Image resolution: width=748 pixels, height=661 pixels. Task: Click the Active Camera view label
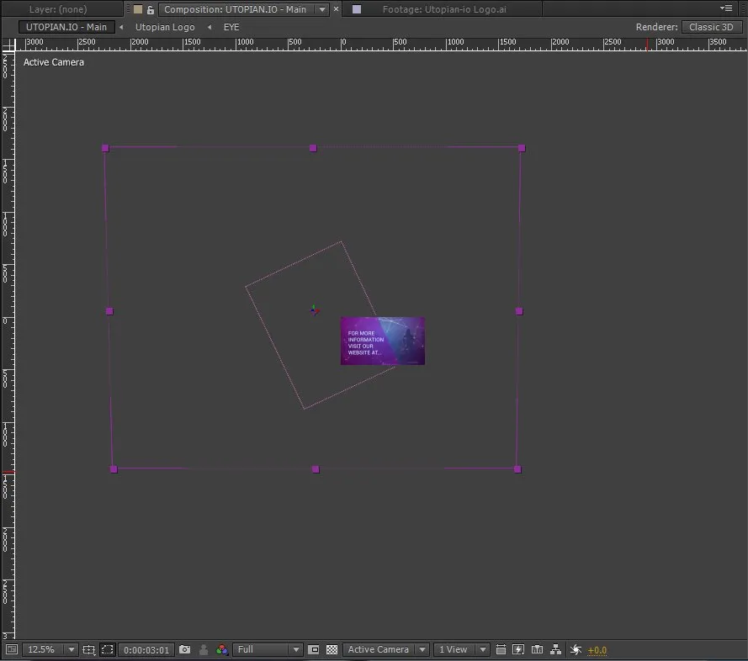(54, 62)
